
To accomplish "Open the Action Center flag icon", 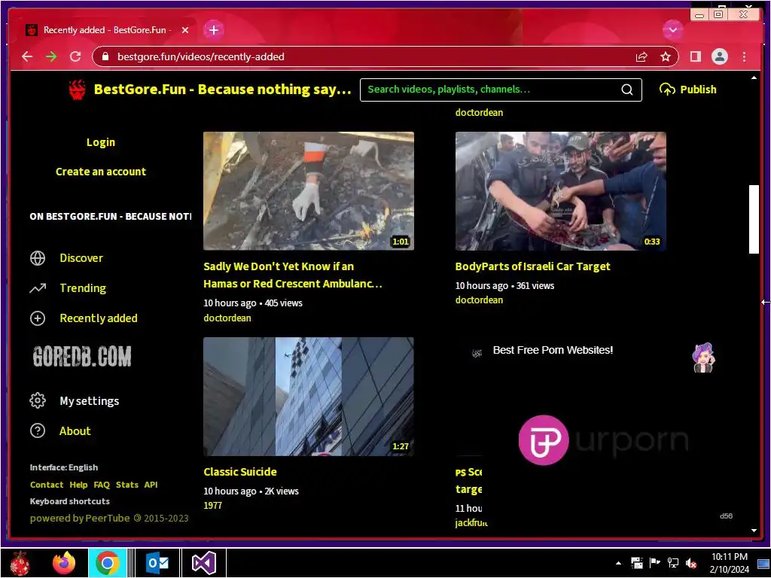I will [x=654, y=563].
